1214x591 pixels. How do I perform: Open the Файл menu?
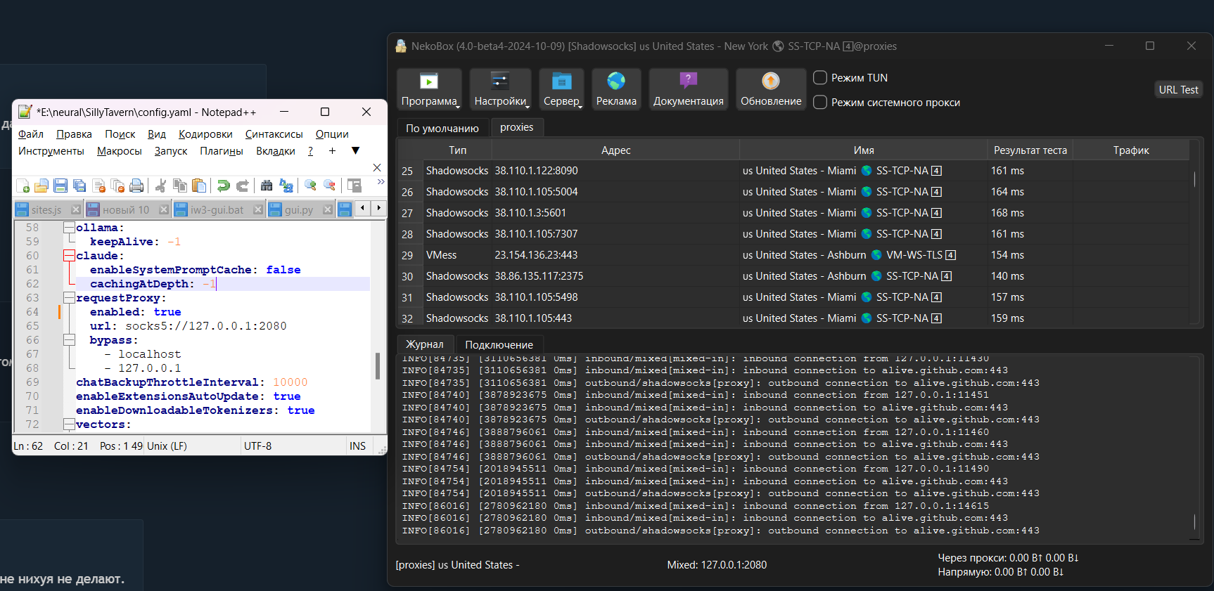(x=31, y=134)
